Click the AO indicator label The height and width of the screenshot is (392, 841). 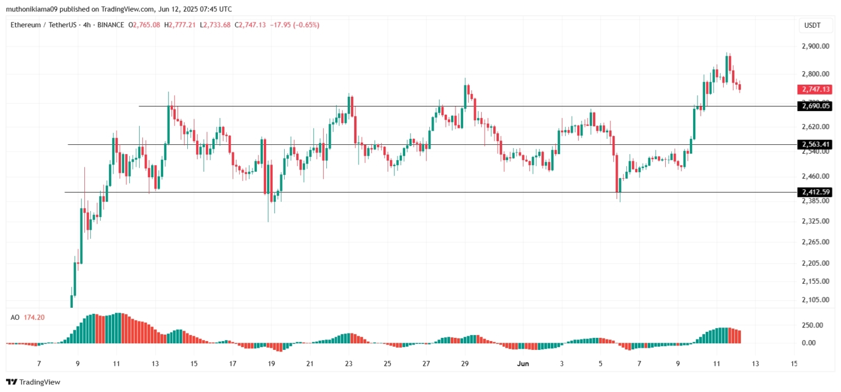coord(15,318)
